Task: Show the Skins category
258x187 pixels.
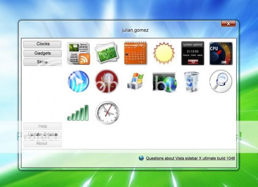Action: (42, 62)
